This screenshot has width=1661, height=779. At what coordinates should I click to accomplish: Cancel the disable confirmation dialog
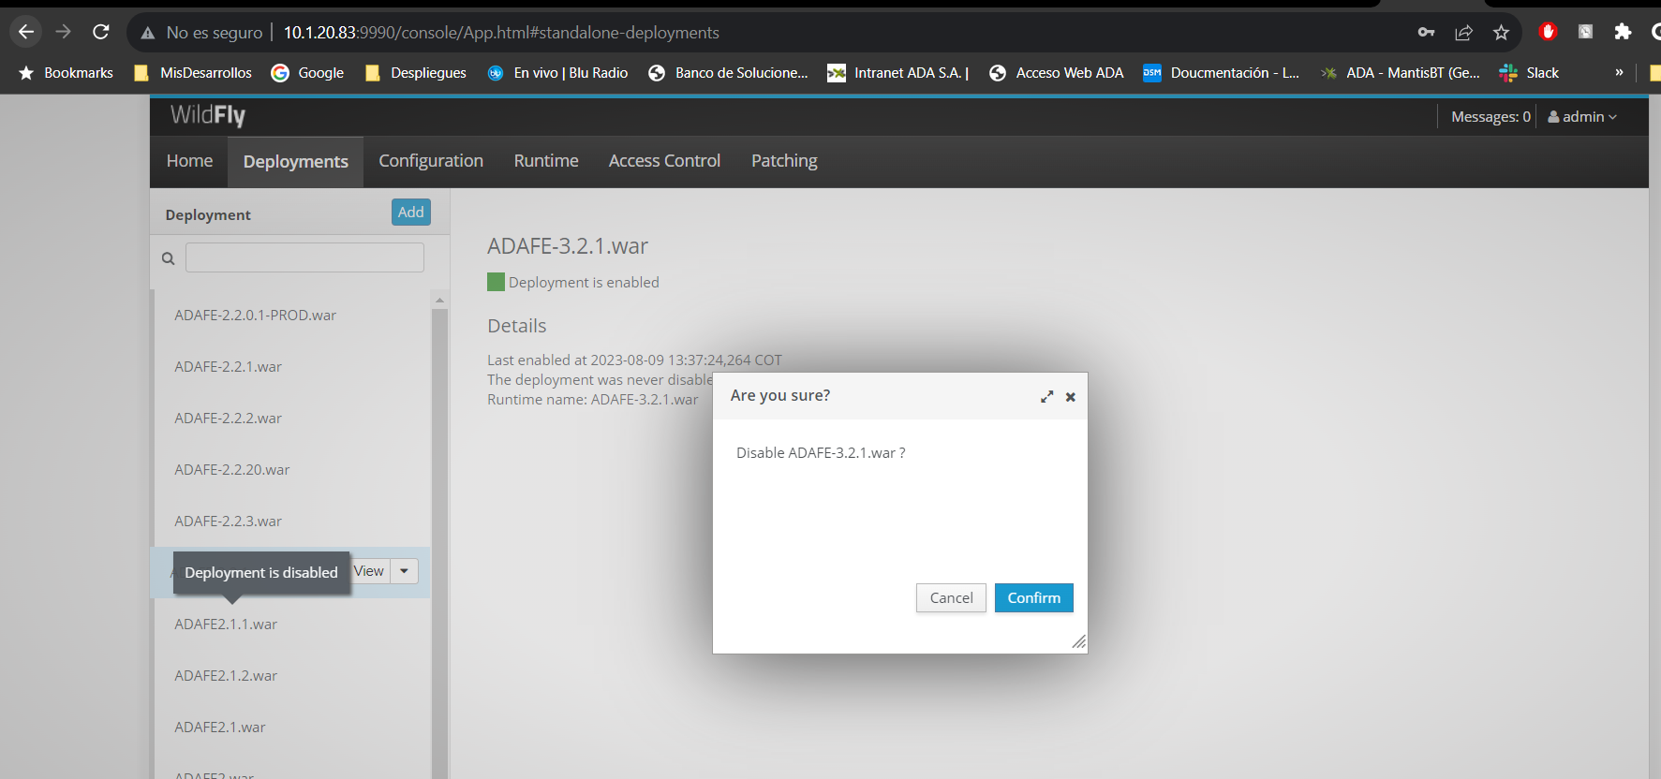tap(951, 597)
